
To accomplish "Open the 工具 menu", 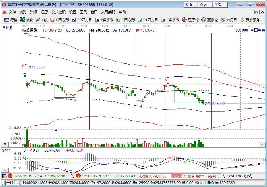I will (83, 12).
